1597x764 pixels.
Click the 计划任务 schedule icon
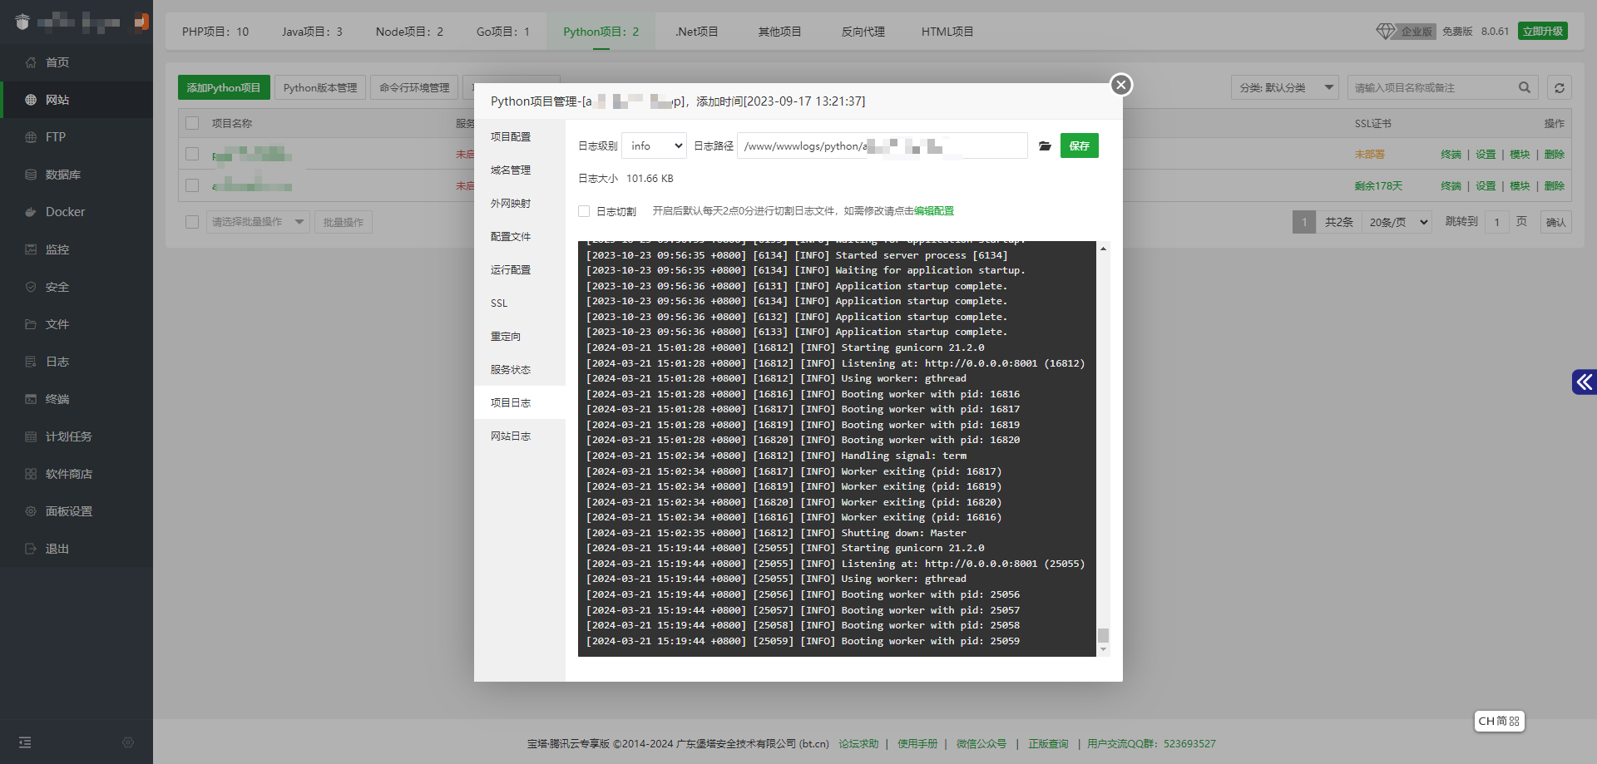tap(31, 436)
